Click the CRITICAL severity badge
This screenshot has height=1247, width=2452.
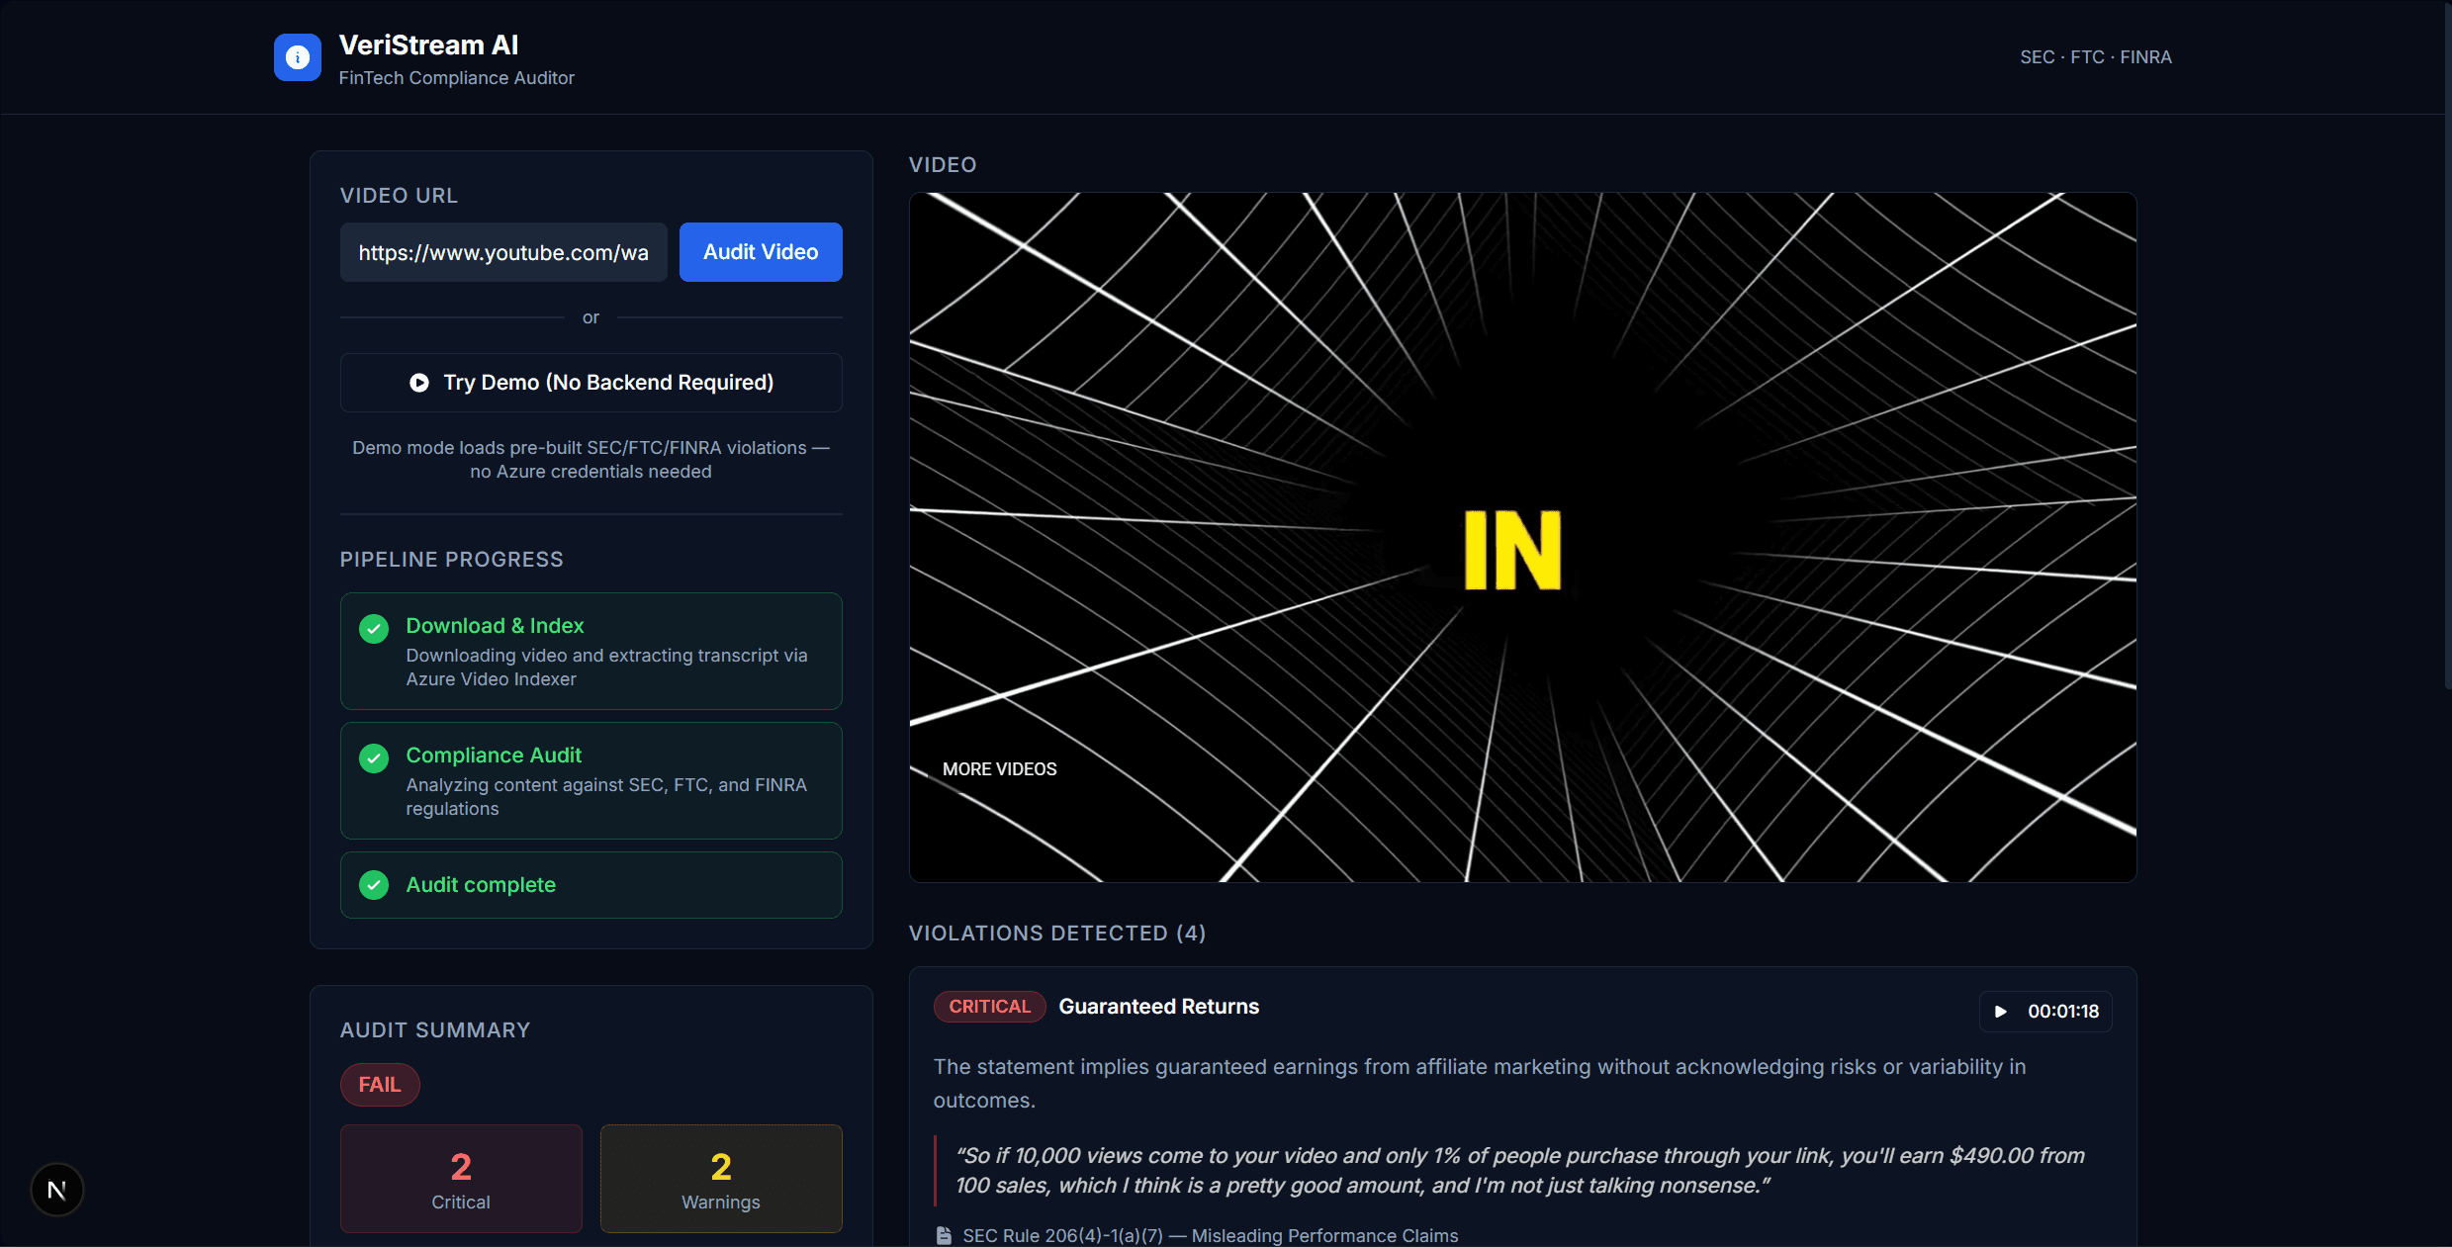(x=989, y=1007)
